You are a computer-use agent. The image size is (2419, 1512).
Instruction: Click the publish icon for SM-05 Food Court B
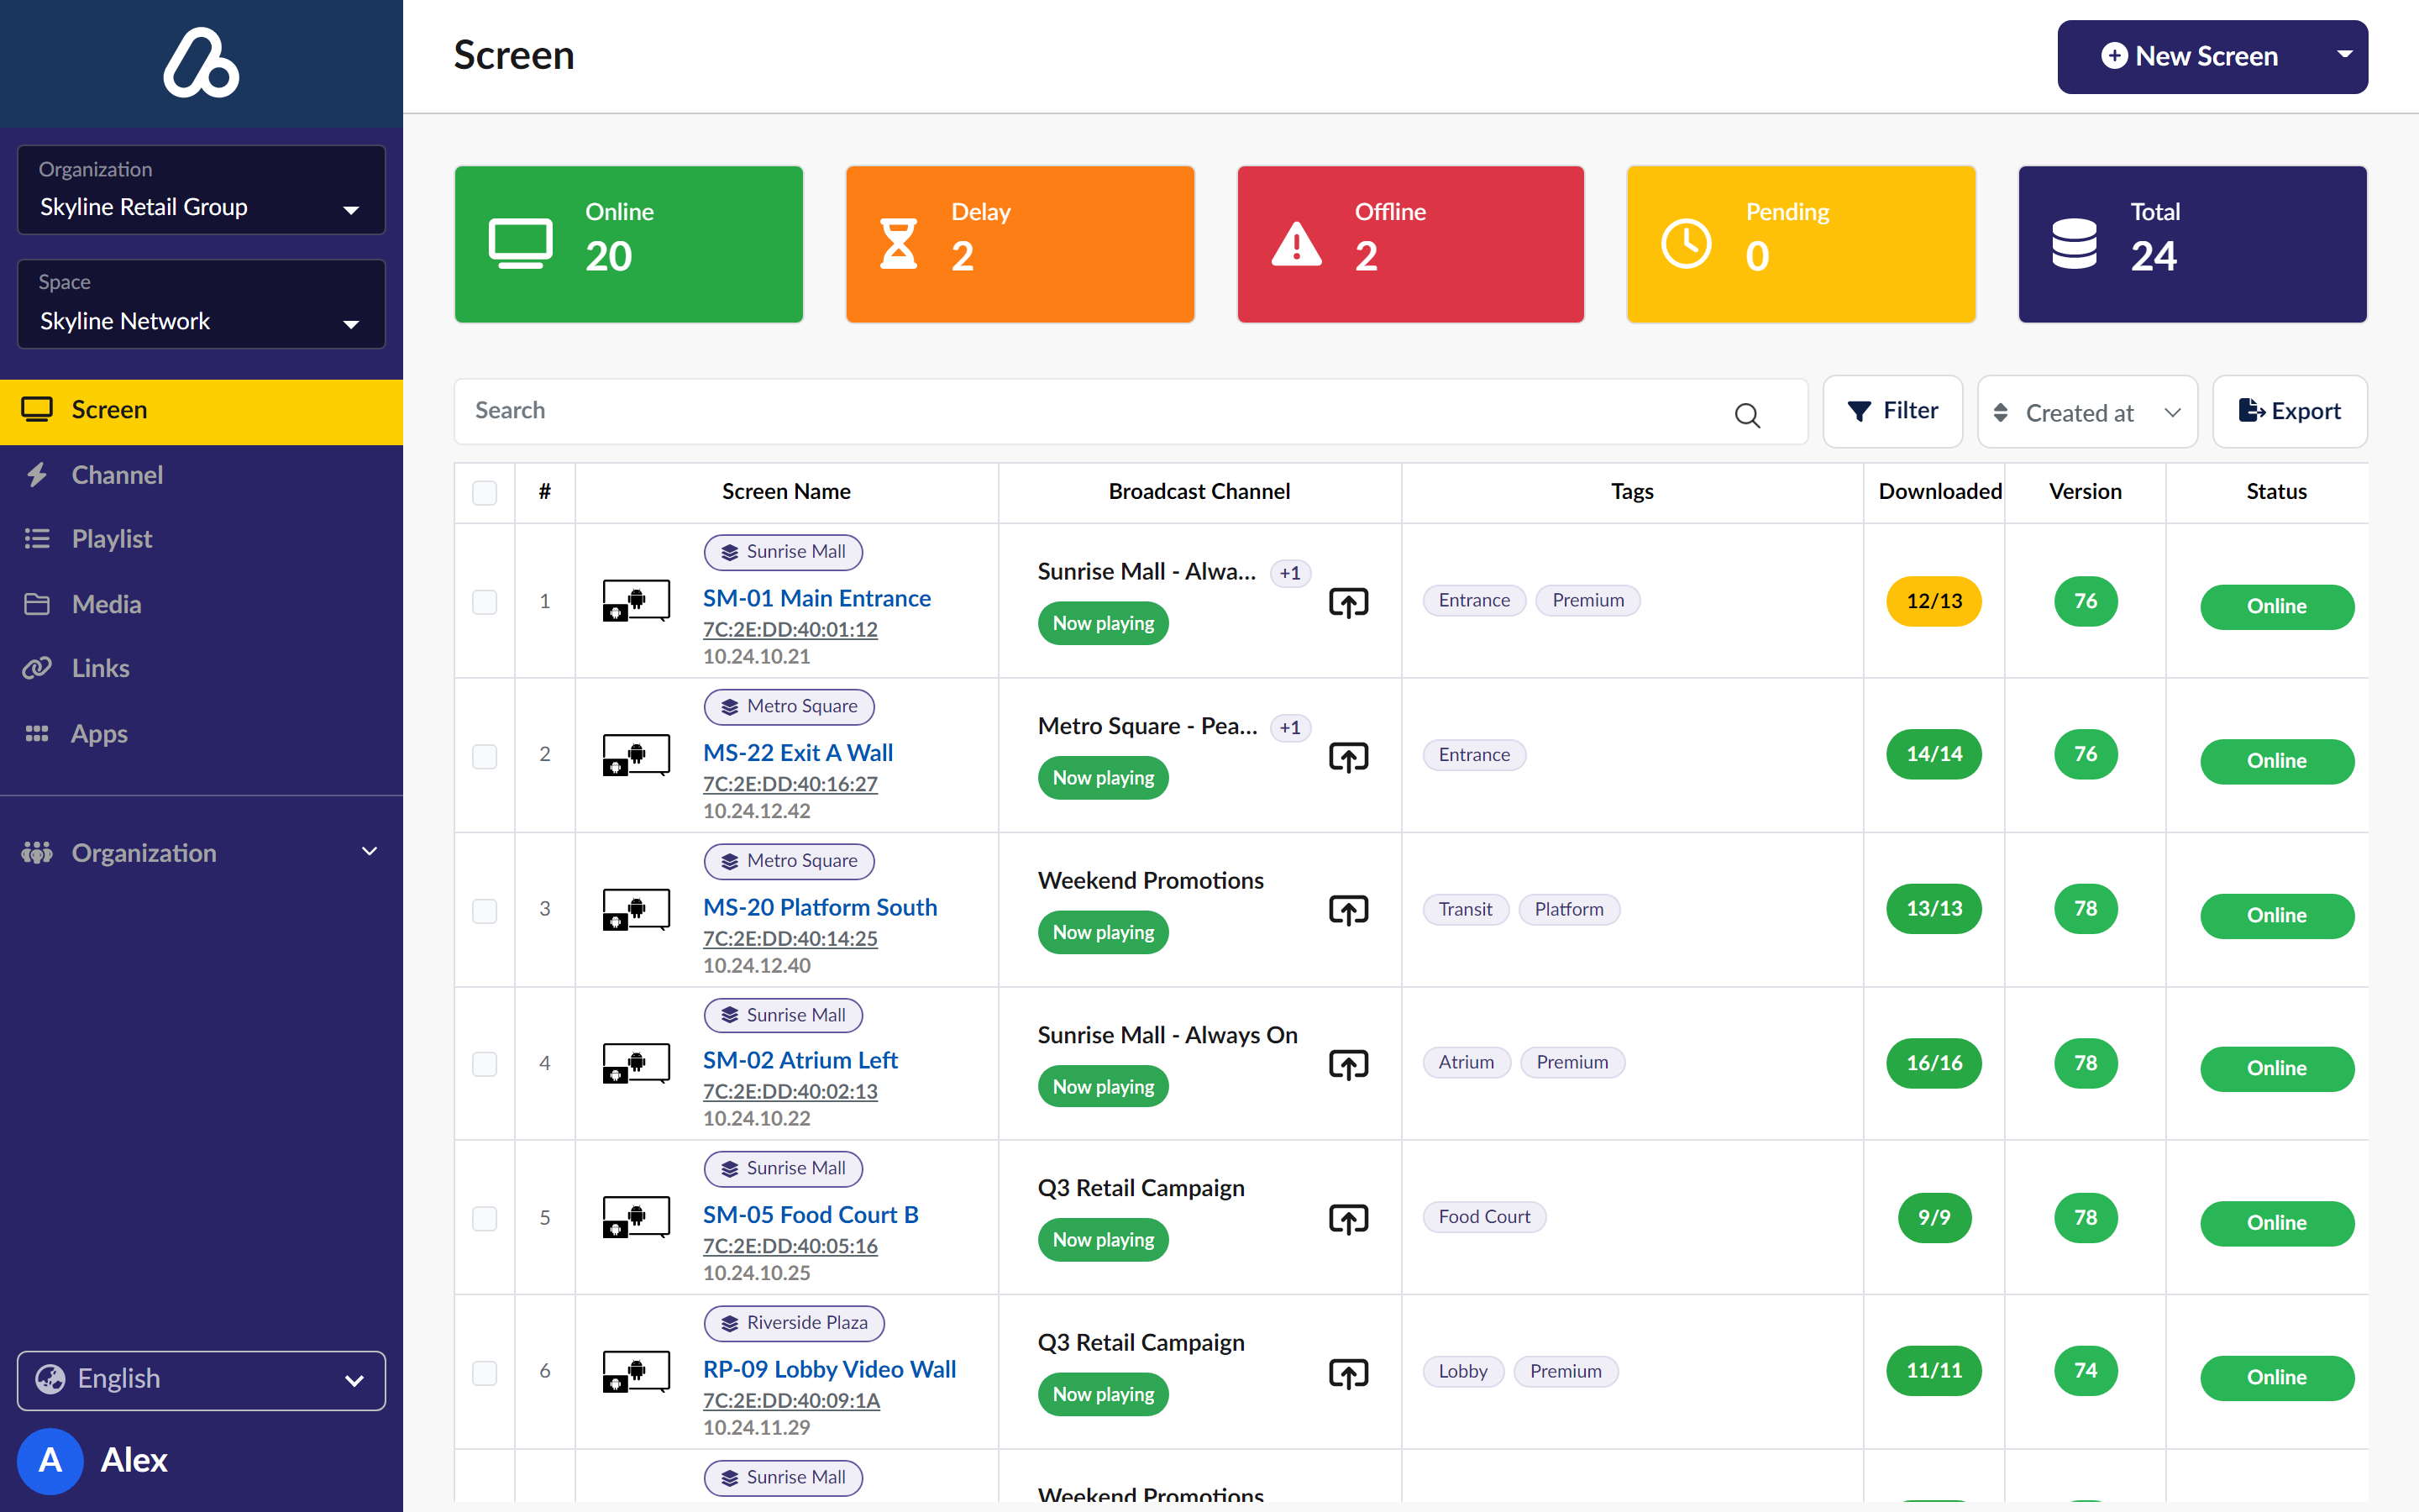1347,1220
